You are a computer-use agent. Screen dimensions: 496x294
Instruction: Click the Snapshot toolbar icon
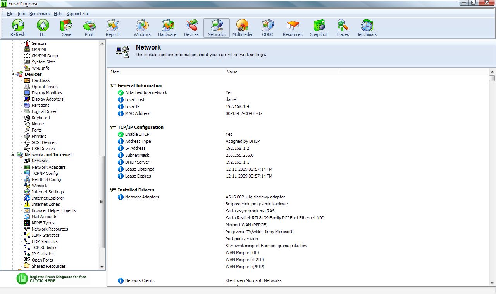[319, 28]
